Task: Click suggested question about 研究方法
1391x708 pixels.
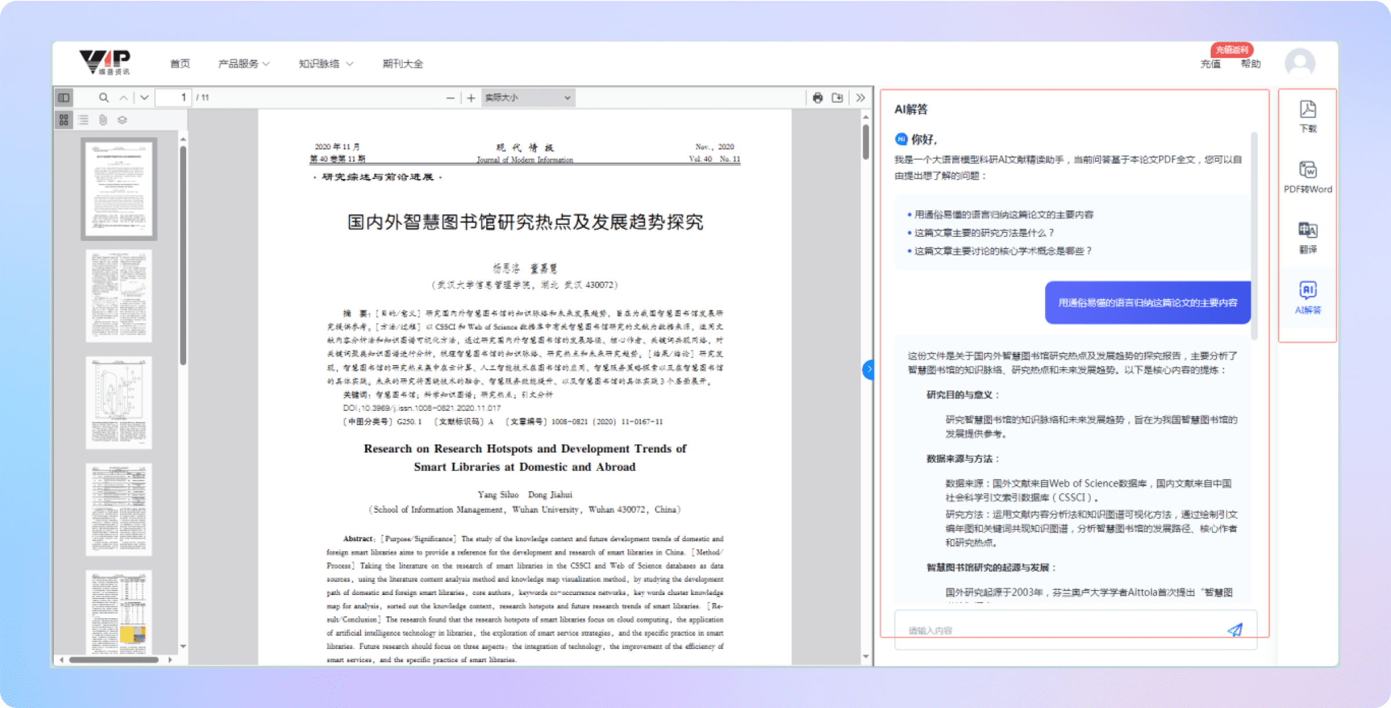Action: 984,233
